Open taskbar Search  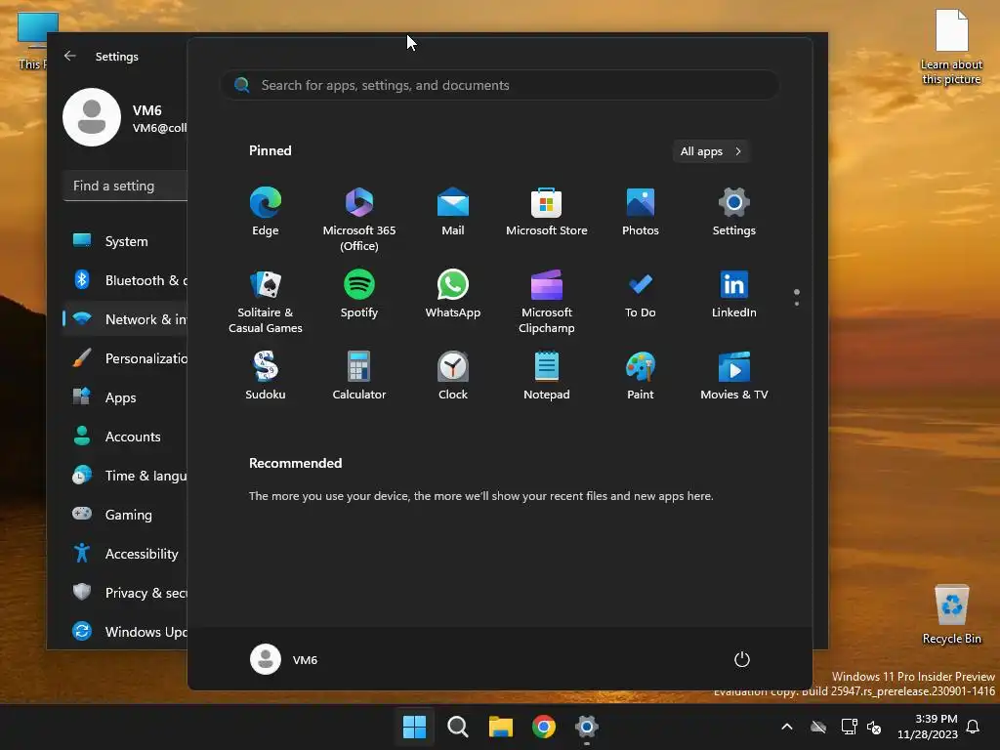pos(457,727)
